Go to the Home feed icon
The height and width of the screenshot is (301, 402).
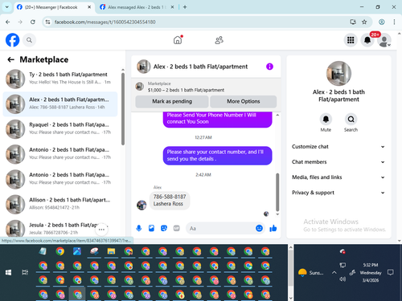178,40
